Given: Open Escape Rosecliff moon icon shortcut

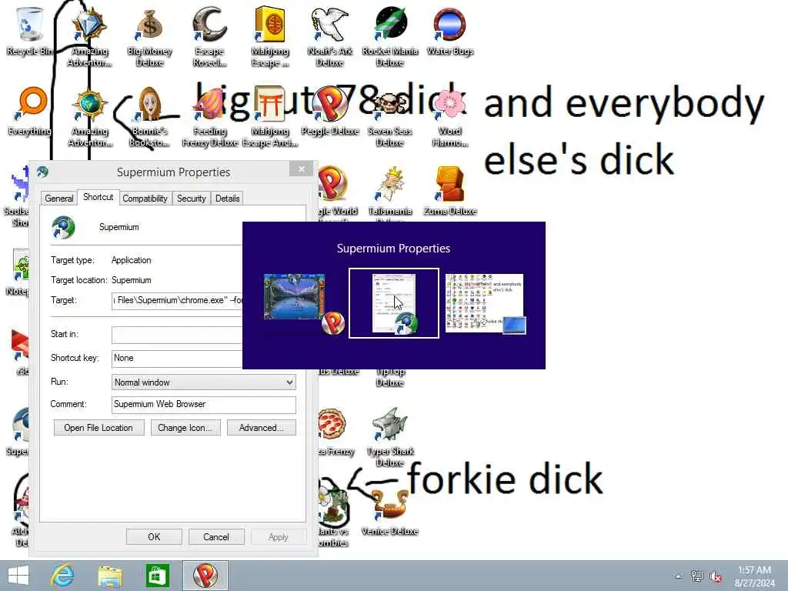Looking at the screenshot, I should click(209, 36).
